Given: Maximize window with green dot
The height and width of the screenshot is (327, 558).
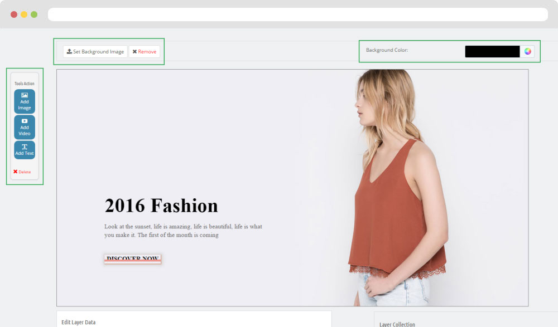Looking at the screenshot, I should [34, 14].
